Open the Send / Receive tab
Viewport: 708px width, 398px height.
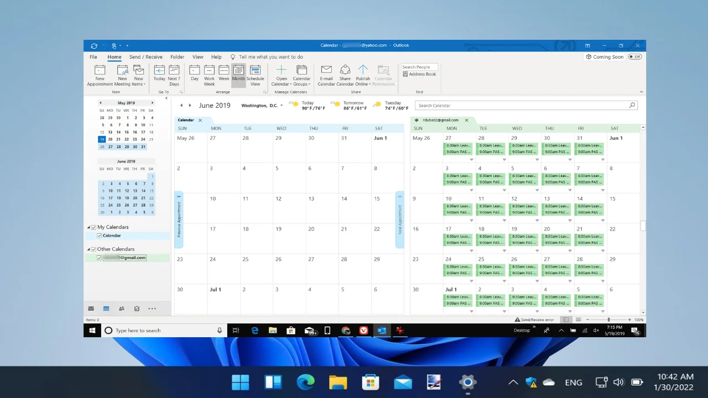[146, 57]
